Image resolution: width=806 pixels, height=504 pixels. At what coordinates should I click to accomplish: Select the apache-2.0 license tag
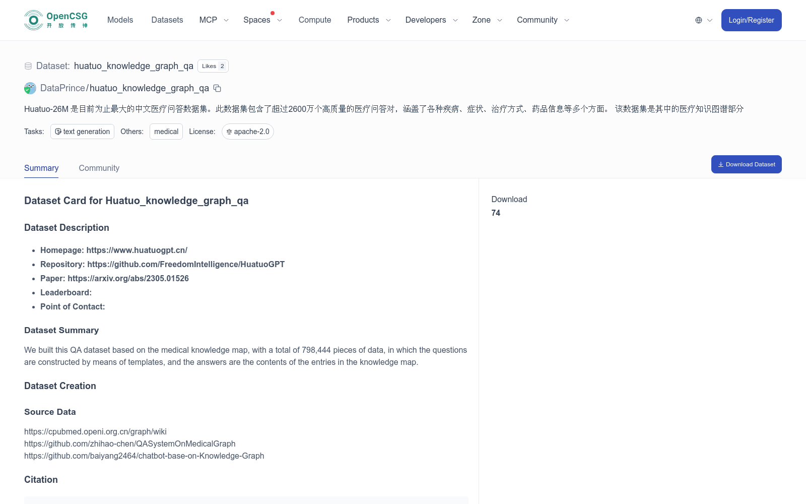tap(248, 132)
